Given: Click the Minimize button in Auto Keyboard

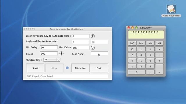Looking at the screenshot, I should [x=80, y=68].
